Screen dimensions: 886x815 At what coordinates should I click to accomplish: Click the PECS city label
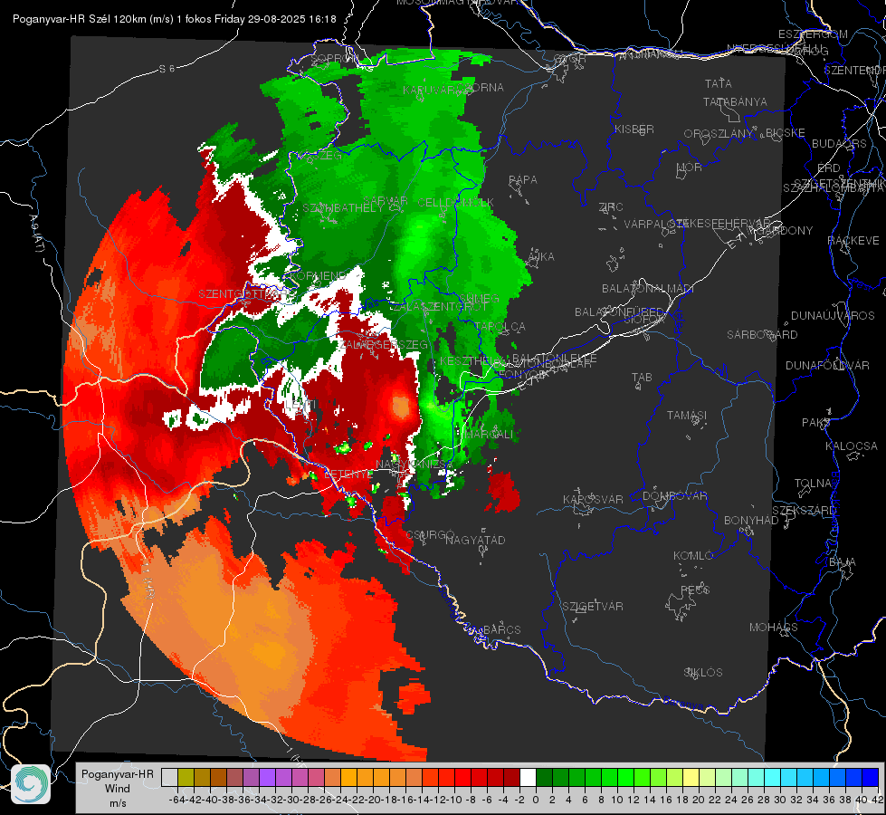point(694,590)
